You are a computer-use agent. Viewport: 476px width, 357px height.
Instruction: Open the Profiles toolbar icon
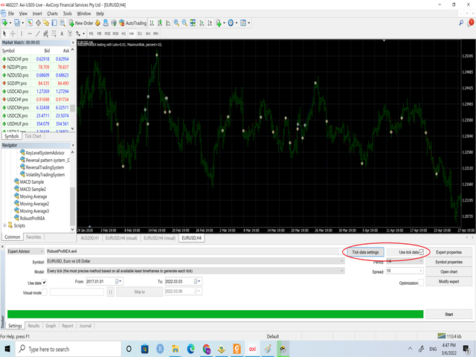coord(17,23)
